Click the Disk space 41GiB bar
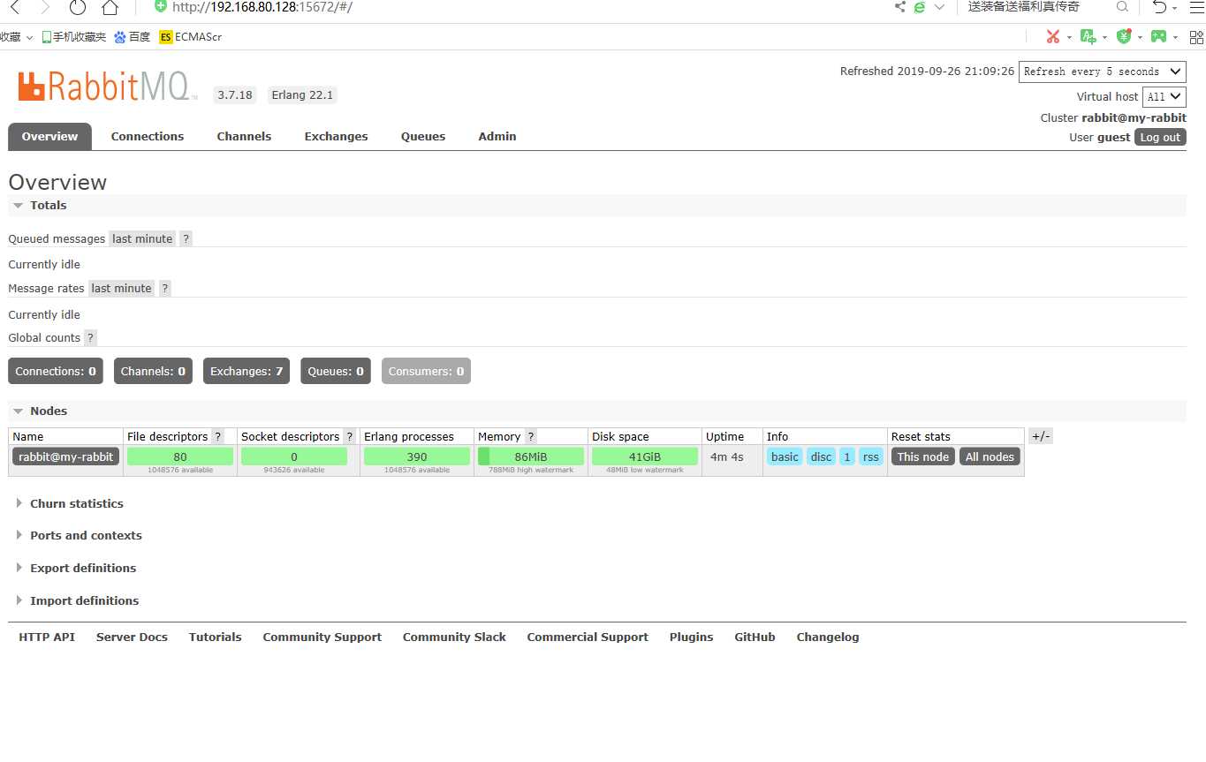 [x=645, y=456]
